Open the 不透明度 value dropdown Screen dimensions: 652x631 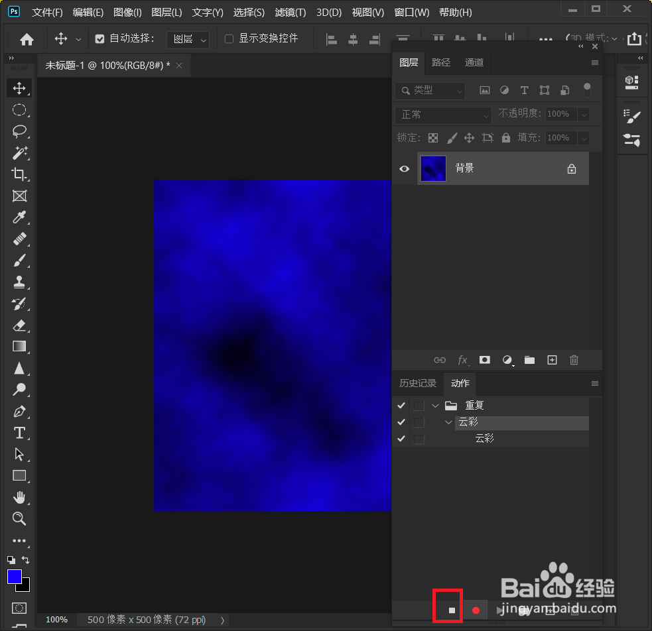click(583, 114)
